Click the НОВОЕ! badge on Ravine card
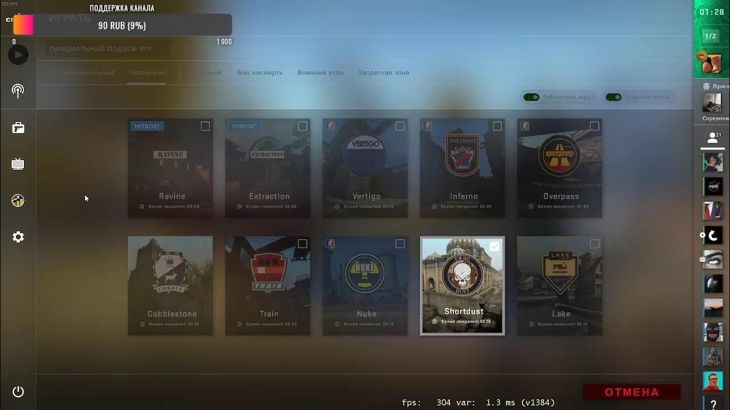 point(147,126)
